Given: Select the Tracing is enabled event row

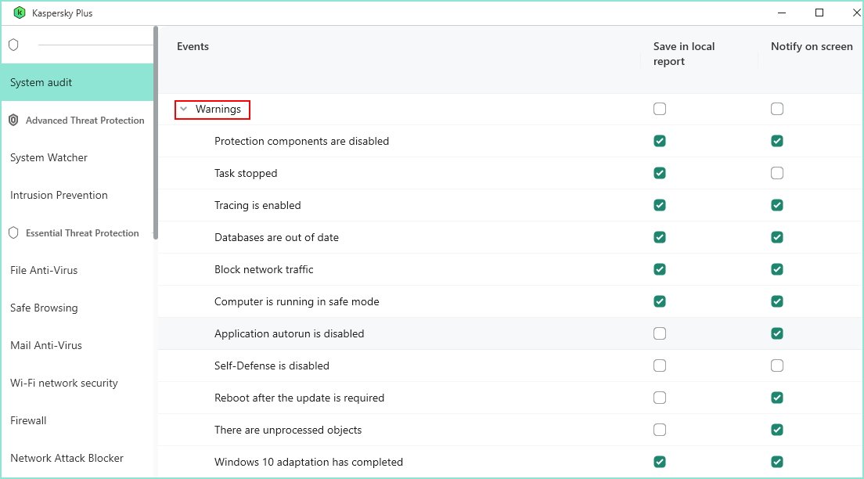Looking at the screenshot, I should 257,205.
